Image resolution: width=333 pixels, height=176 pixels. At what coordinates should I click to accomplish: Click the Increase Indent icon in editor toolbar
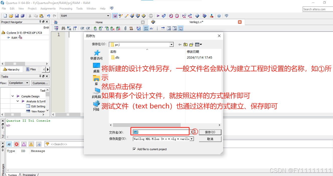click(x=82, y=29)
